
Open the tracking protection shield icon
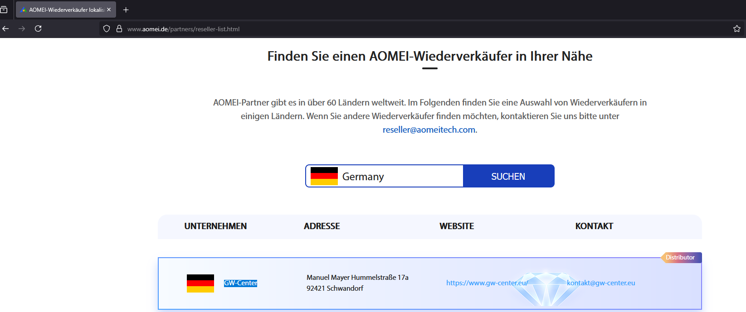click(x=107, y=29)
